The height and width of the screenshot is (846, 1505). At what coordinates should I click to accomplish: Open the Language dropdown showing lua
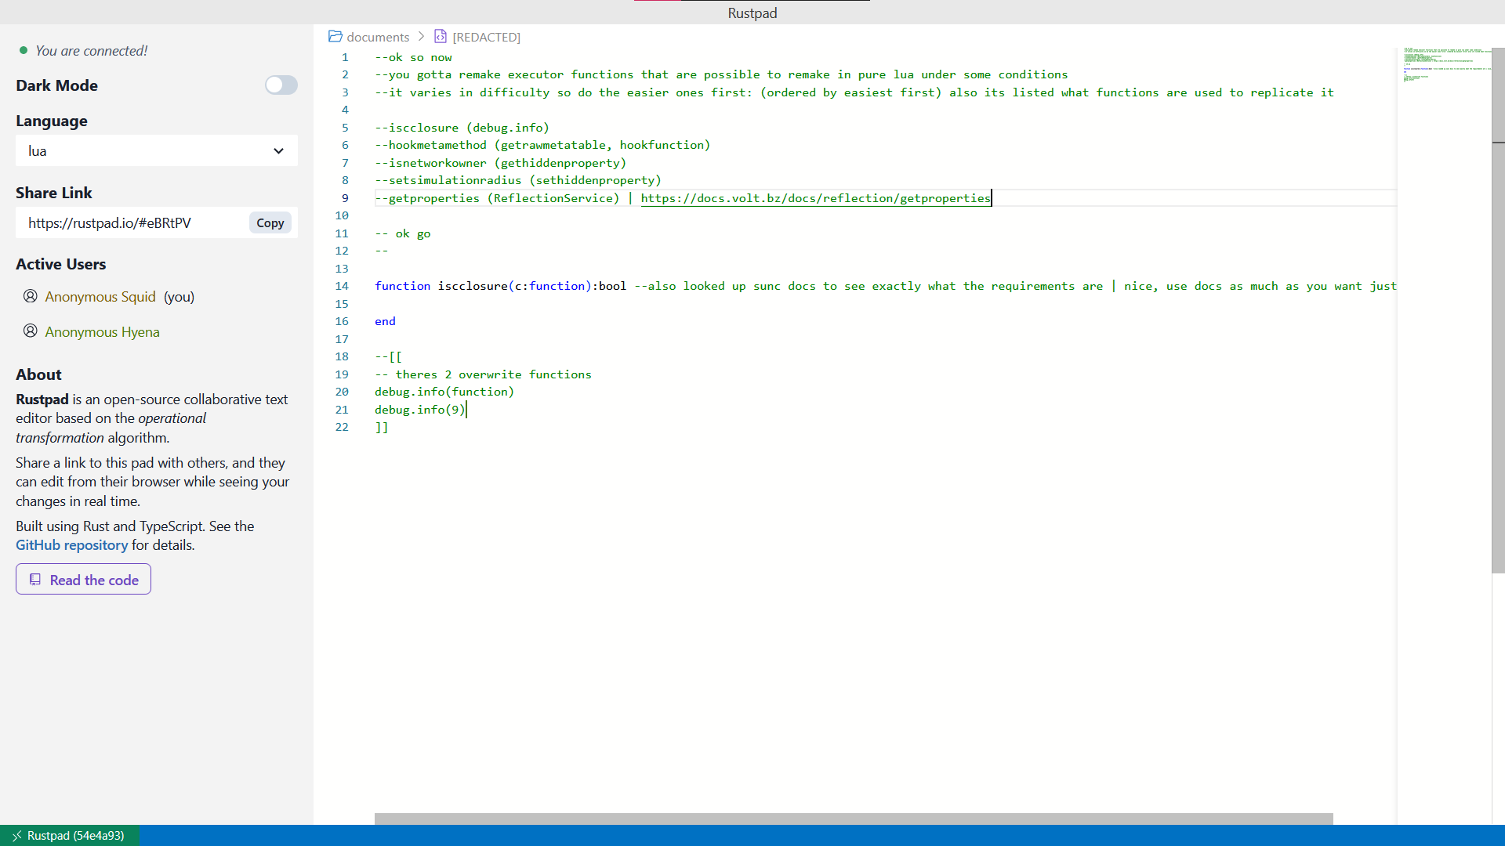pos(156,151)
